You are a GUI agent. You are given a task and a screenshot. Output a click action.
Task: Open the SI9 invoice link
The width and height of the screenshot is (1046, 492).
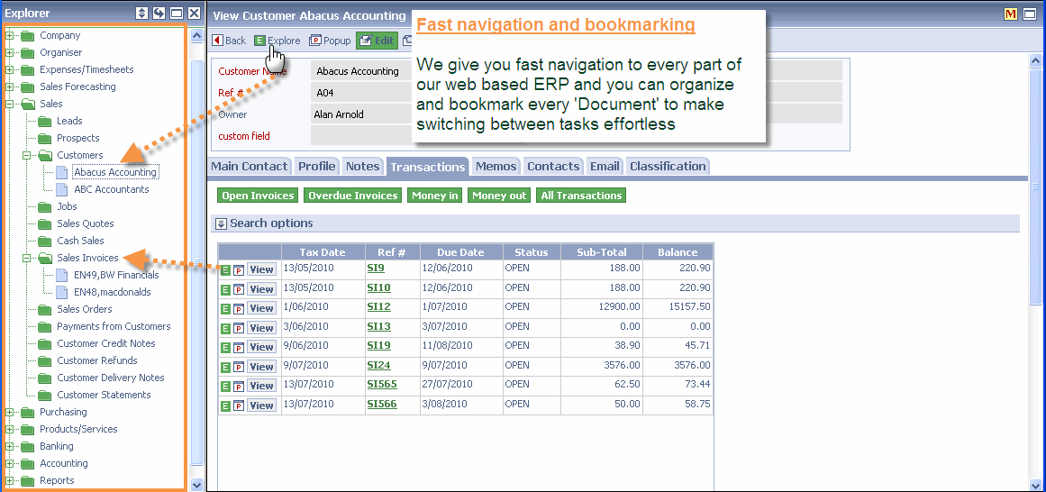click(376, 269)
